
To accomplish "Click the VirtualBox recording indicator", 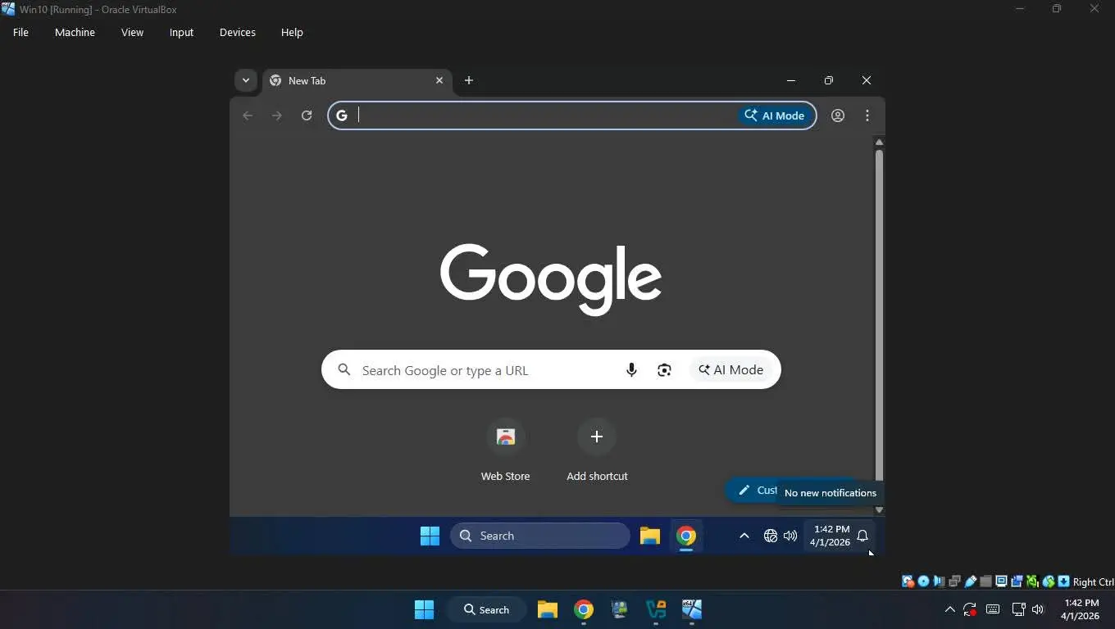I will (1017, 581).
